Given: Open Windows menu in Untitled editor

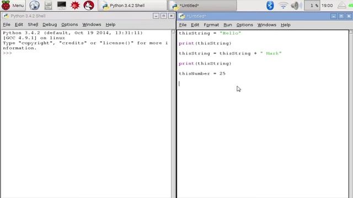Looking at the screenshot, I should (x=267, y=25).
